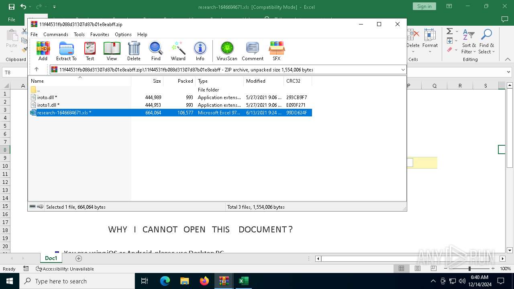Expand the WinRAR address path dropdown
Screen dimensions: 514x289
[x=403, y=69]
